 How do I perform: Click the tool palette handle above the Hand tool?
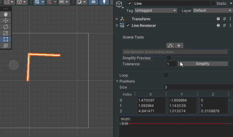6,9
